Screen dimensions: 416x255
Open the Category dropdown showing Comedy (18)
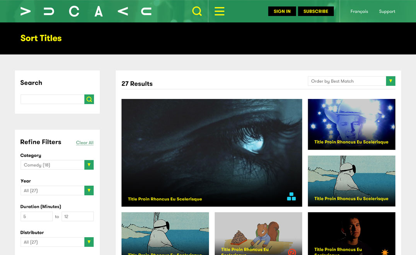[57, 165]
